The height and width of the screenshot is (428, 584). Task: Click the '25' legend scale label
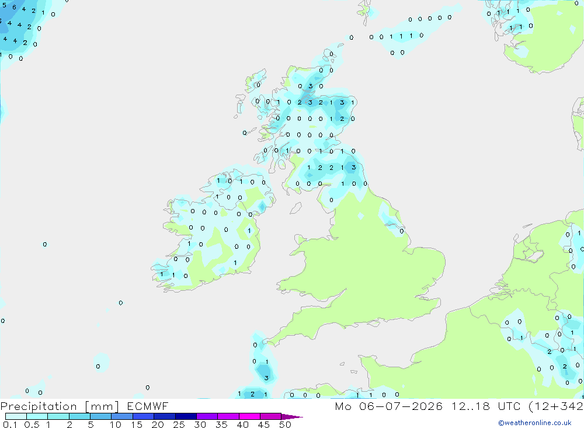[x=179, y=424]
